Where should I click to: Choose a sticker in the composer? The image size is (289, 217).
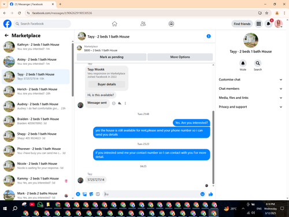91,194
